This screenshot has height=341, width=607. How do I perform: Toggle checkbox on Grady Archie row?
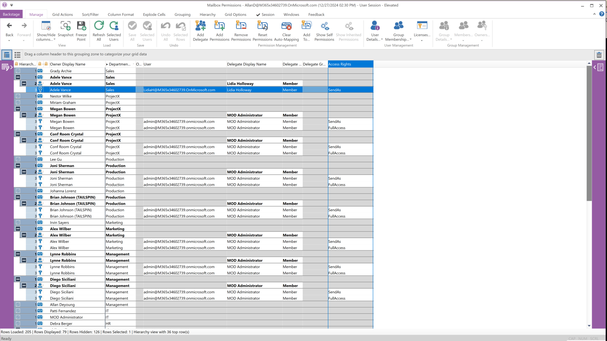(x=18, y=71)
